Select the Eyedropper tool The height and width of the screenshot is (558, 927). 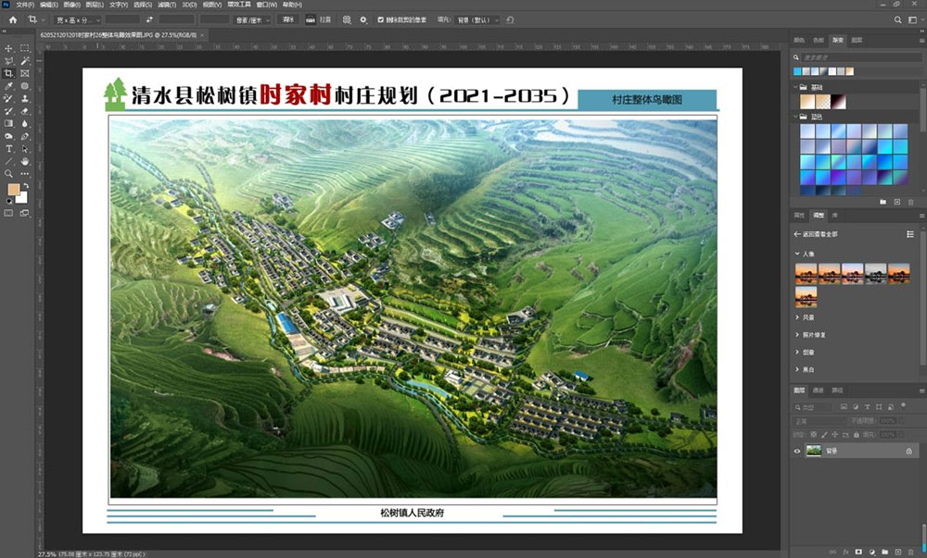pos(9,85)
